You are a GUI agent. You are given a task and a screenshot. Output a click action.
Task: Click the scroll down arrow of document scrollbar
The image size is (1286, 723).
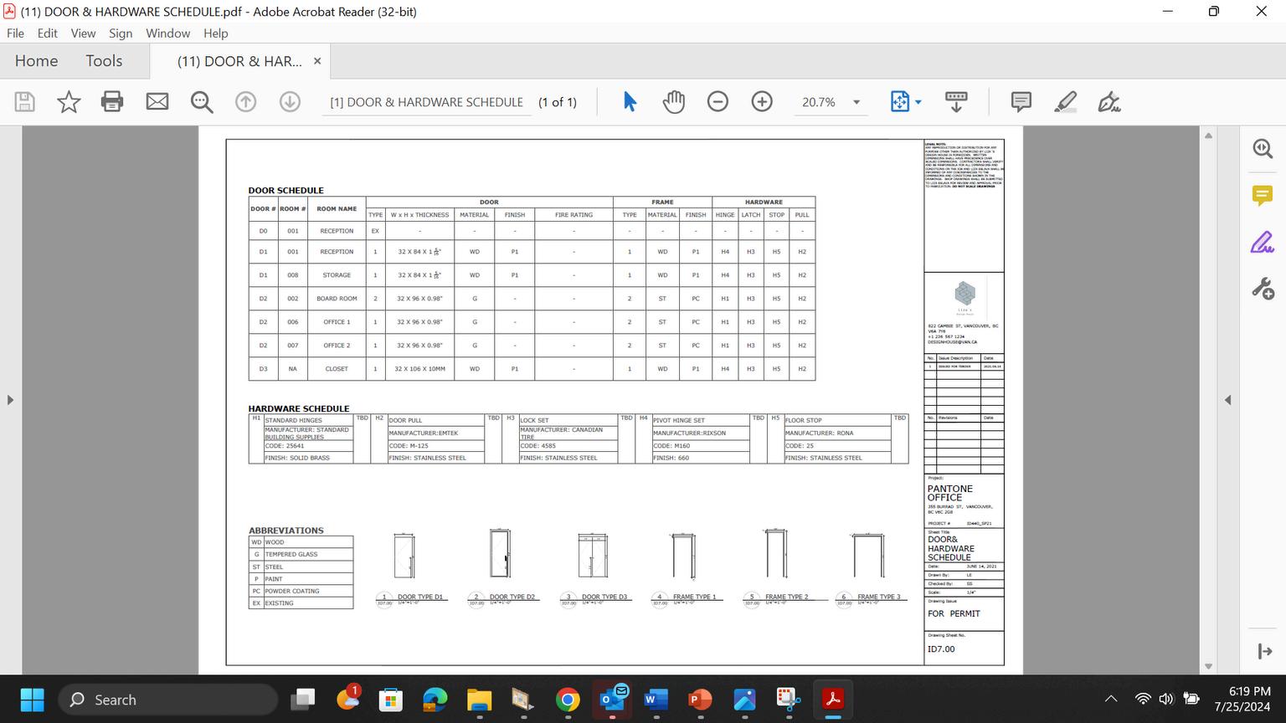pos(1208,667)
